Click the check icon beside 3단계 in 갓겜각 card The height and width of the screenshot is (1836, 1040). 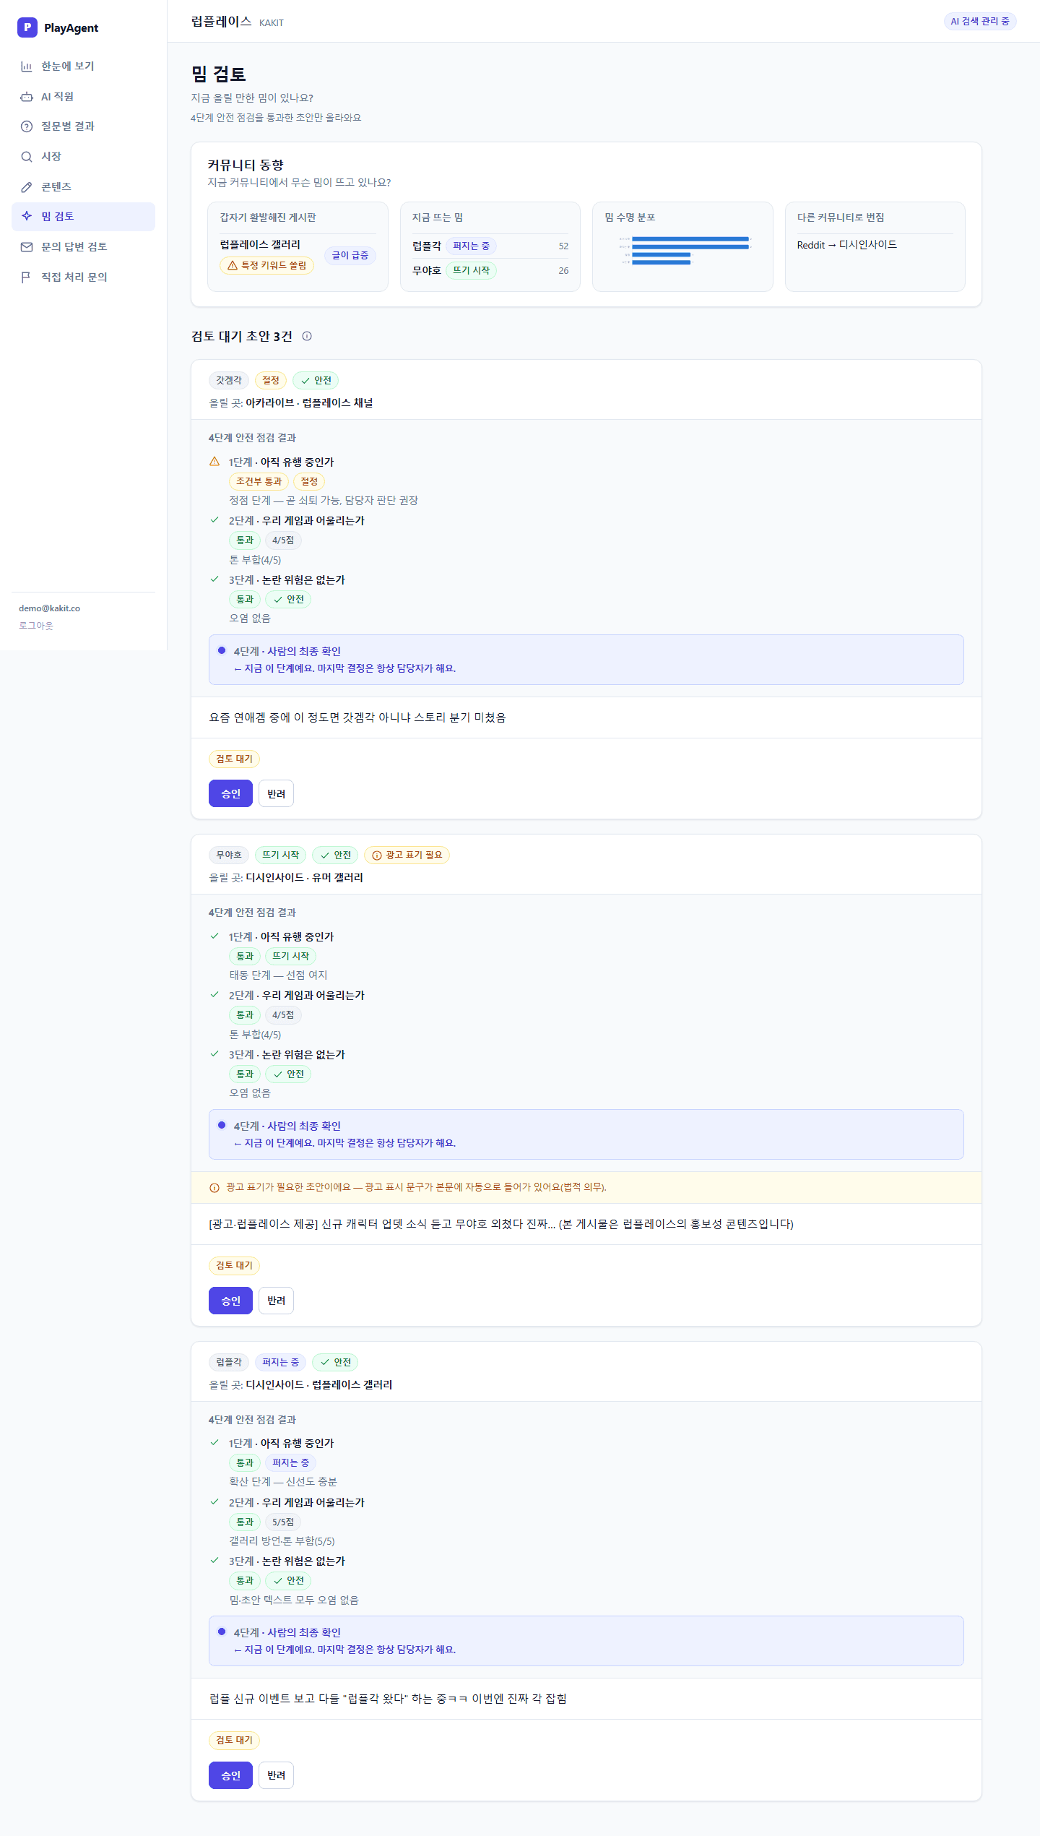coord(214,579)
